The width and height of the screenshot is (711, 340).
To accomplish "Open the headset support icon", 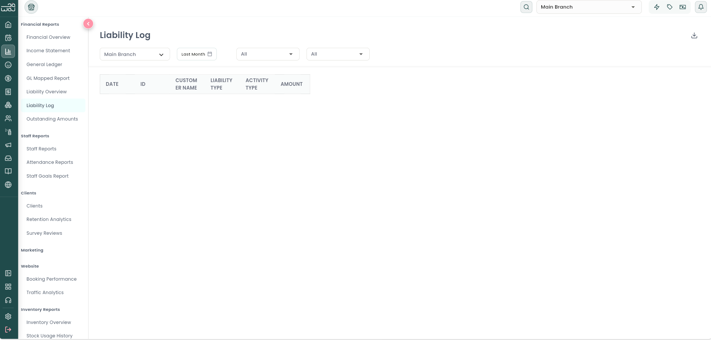I will tap(8, 300).
